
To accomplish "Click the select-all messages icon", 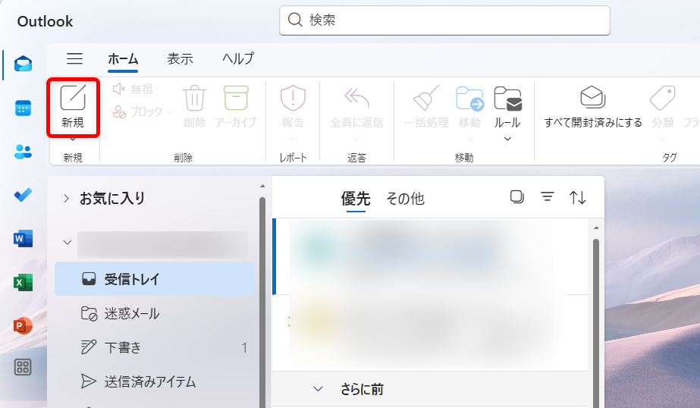I will tap(517, 197).
